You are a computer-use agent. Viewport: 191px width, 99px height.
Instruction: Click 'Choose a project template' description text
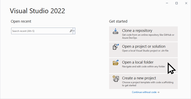[x=148, y=84]
